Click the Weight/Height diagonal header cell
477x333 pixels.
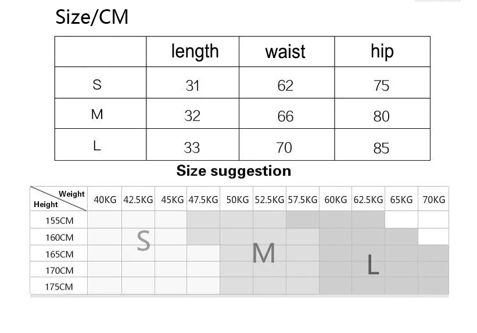tap(59, 199)
